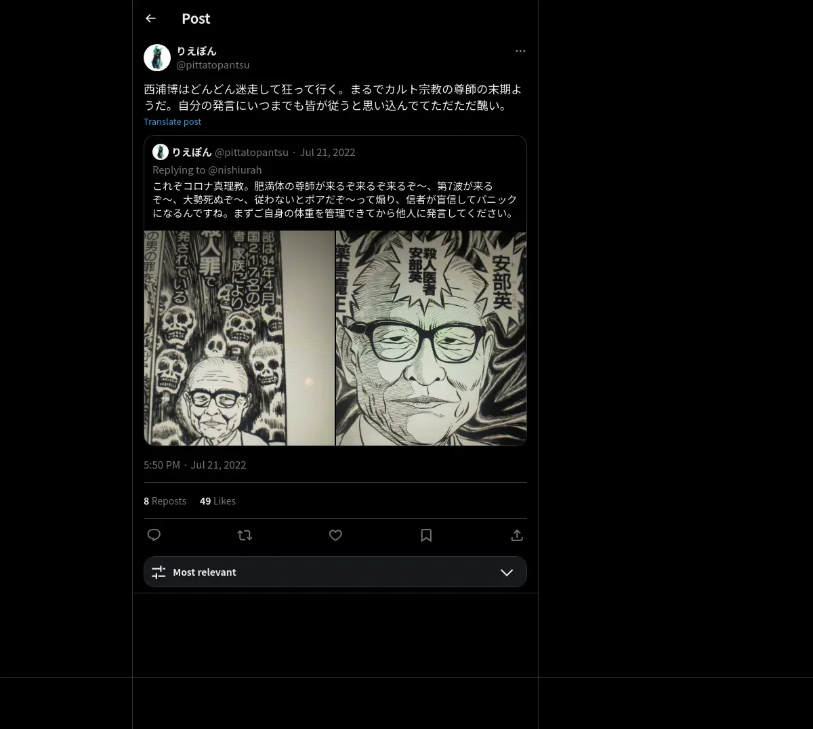The width and height of the screenshot is (813, 729).
Task: Open the right manga image with glasses face
Action: [432, 338]
